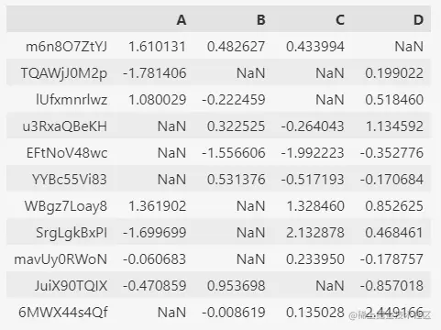441x330 pixels.
Task: Click cell value -1.992223
Action: [313, 153]
